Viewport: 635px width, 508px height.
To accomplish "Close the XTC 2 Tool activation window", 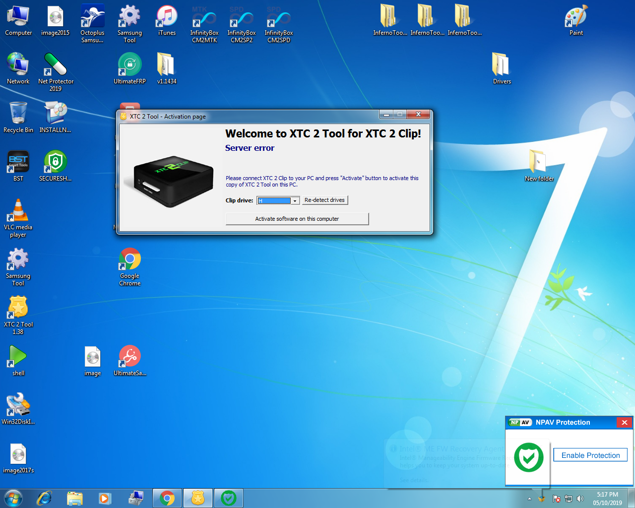I will coord(418,115).
